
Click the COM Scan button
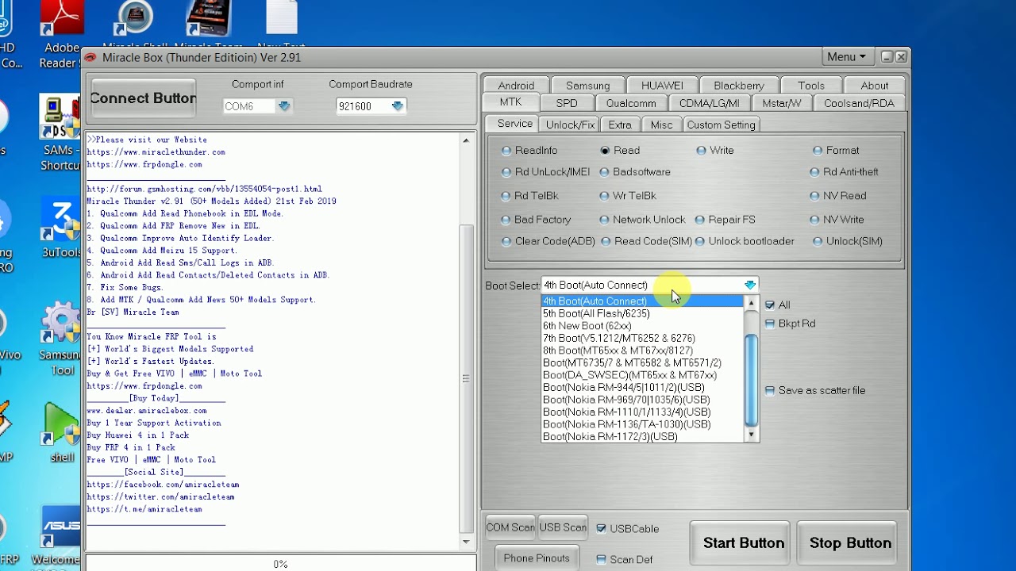[510, 527]
